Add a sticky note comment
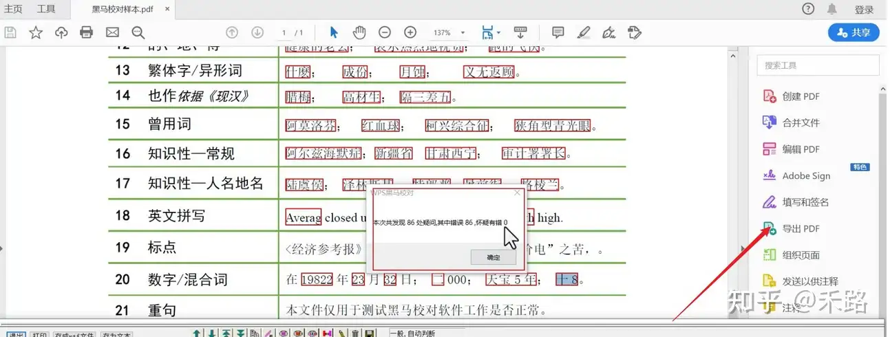Screen dimensions: 890x337 click(558, 32)
